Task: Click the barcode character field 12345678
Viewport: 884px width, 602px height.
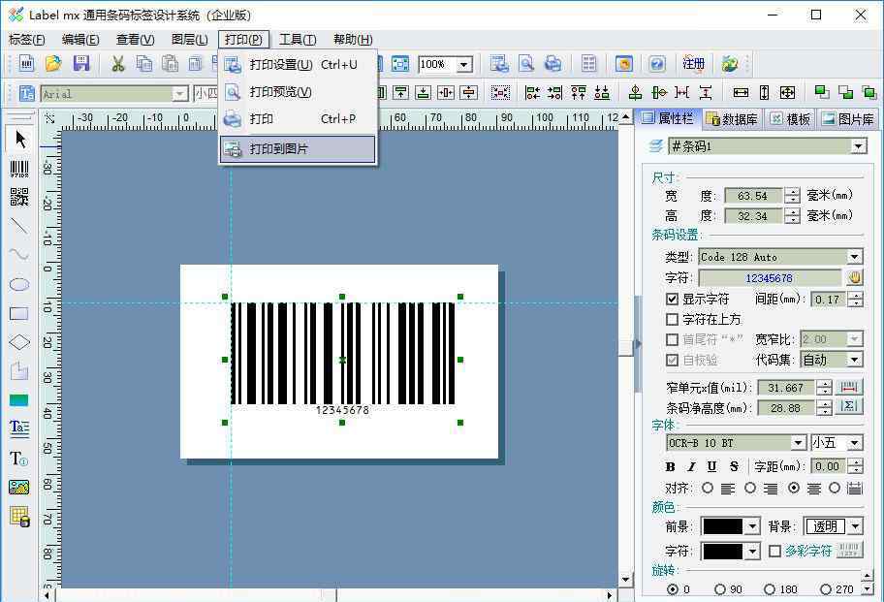Action: pos(770,278)
